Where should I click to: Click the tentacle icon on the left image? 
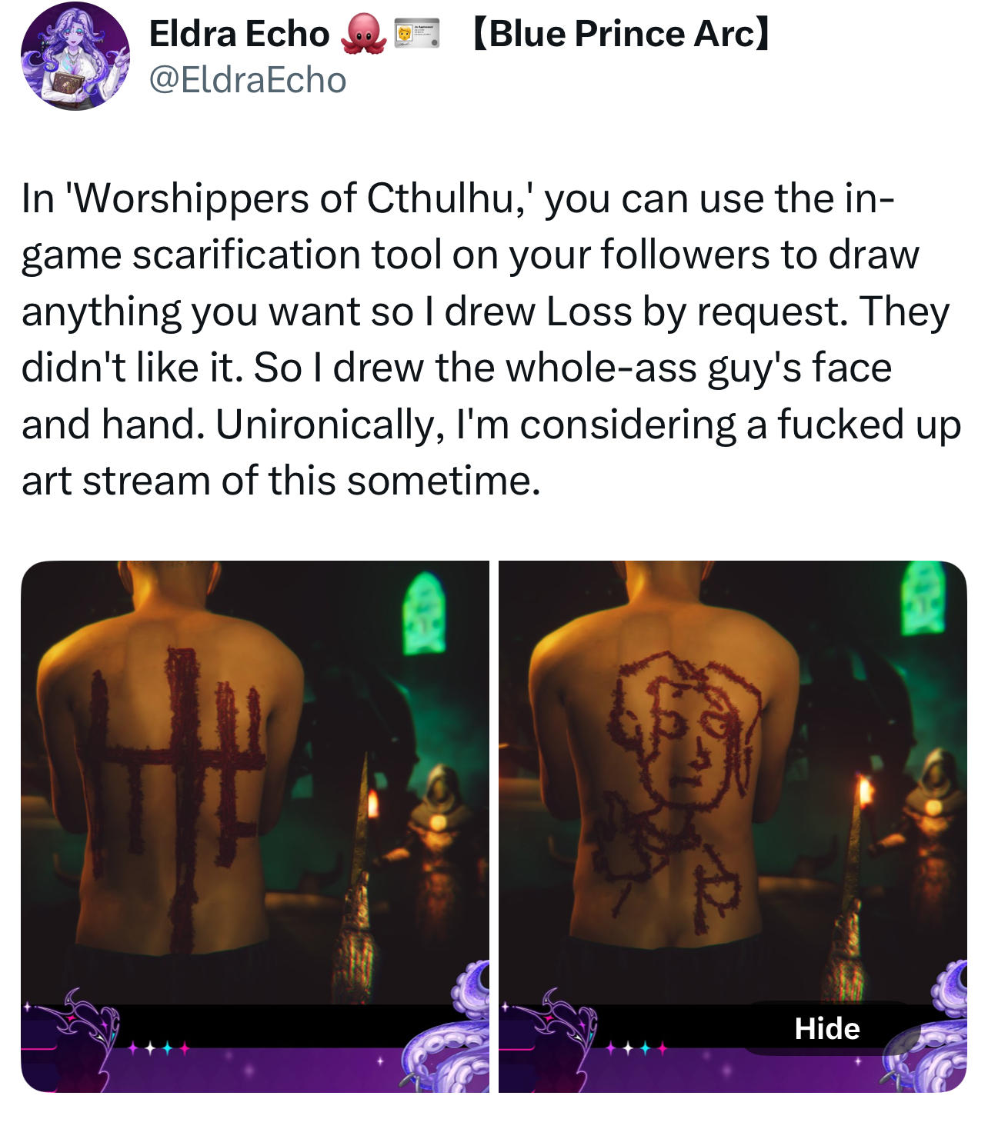(446, 1027)
